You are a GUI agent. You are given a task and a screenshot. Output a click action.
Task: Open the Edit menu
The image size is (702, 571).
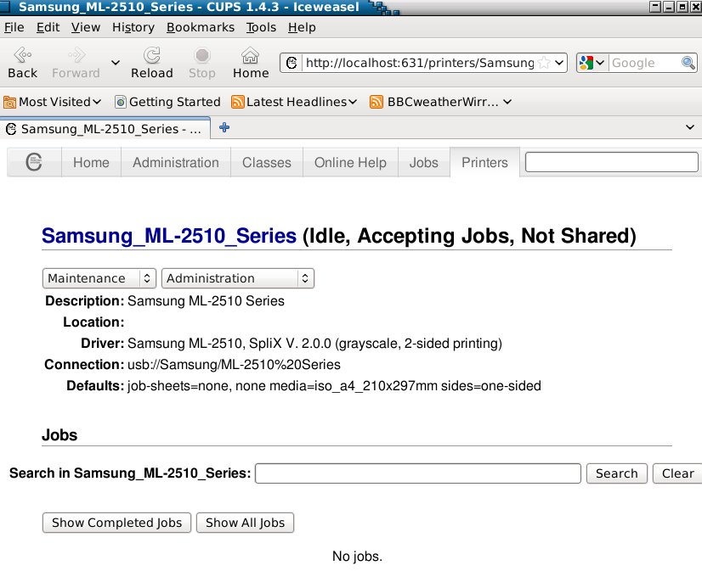pos(48,27)
